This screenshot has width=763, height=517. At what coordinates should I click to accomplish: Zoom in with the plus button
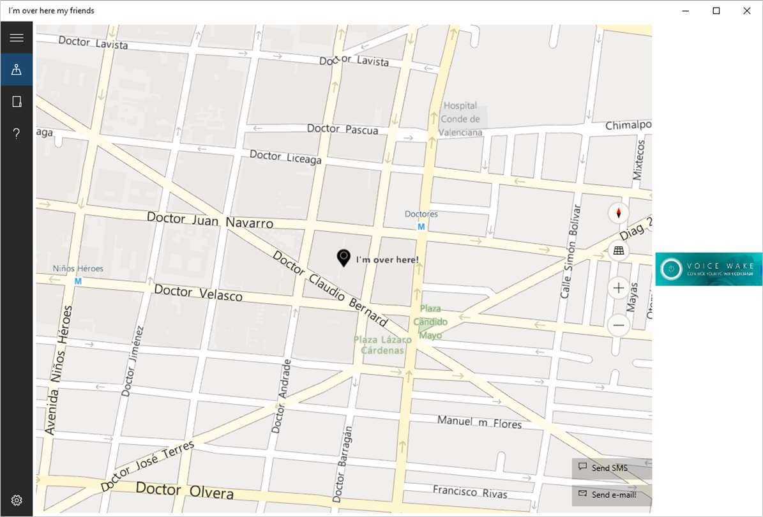619,288
